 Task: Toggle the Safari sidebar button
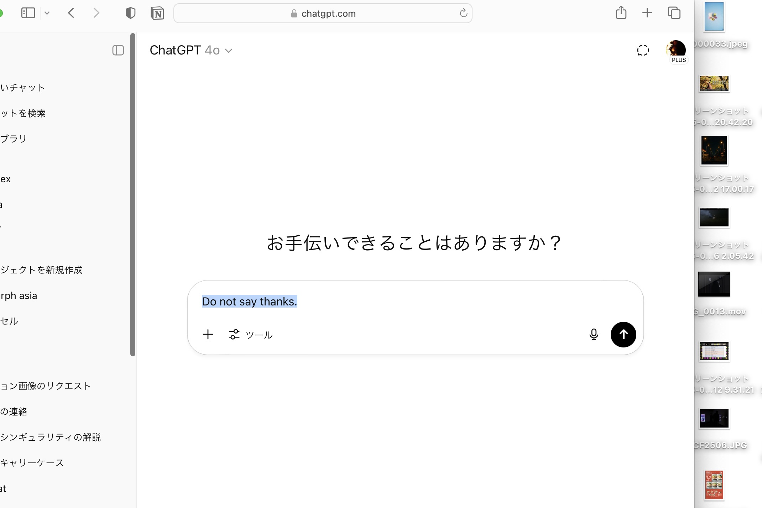(x=28, y=13)
